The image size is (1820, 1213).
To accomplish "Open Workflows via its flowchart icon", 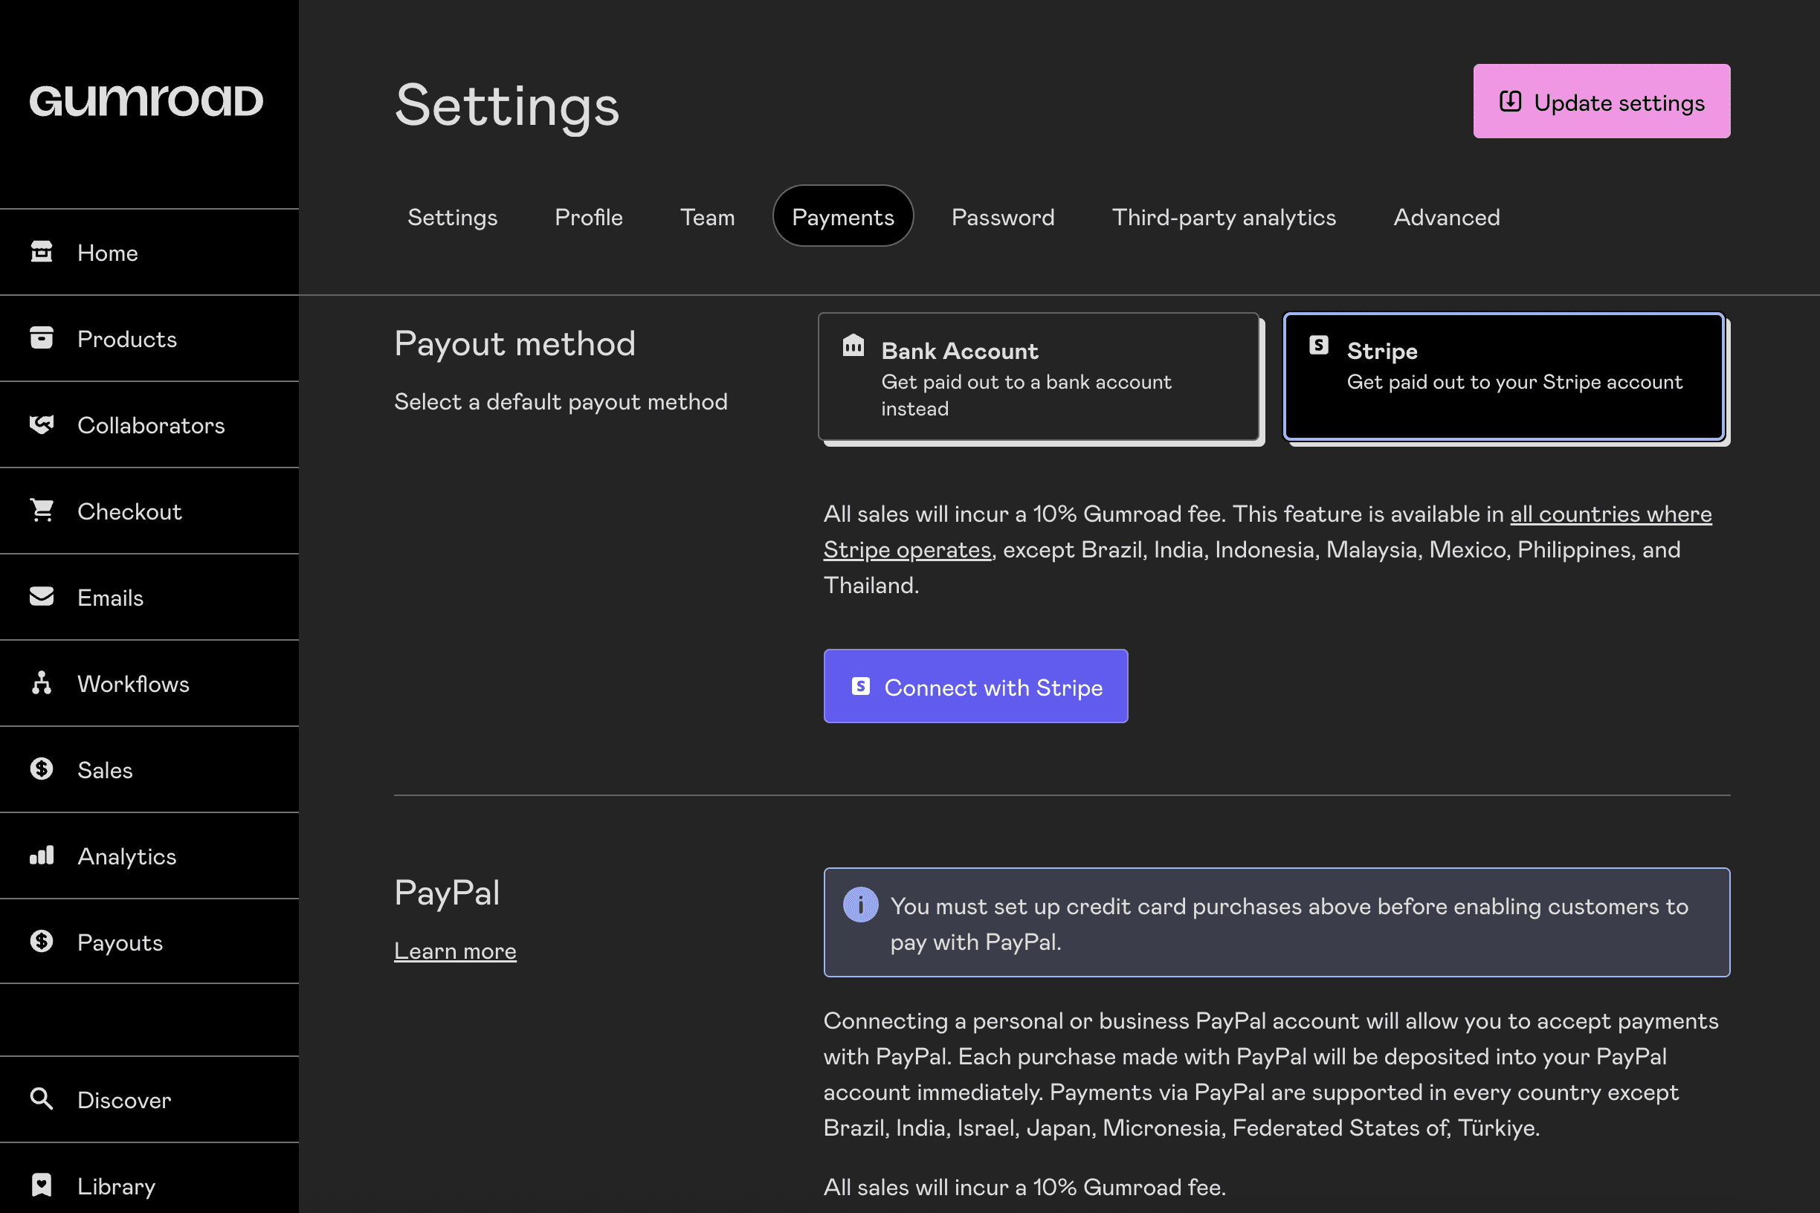I will (x=42, y=683).
